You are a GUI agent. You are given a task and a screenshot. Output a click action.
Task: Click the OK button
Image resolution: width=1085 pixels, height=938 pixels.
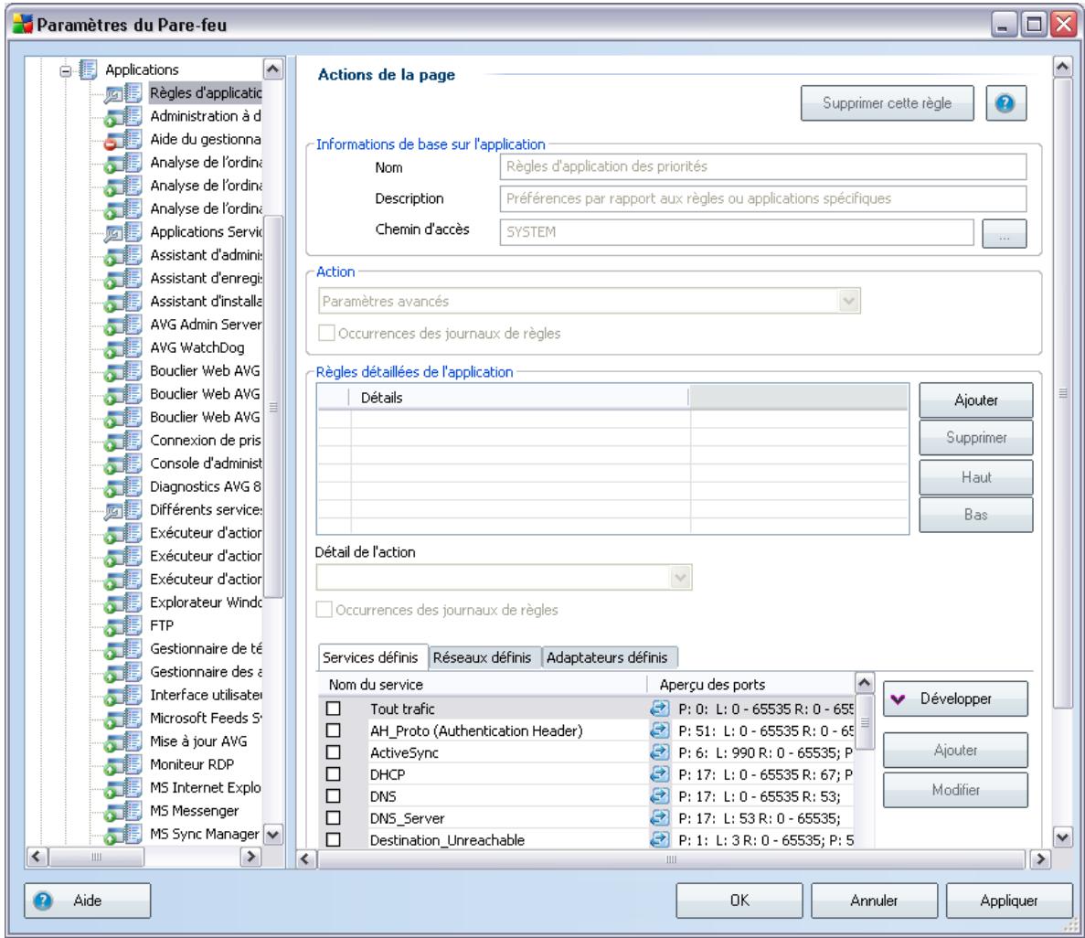pyautogui.click(x=739, y=900)
